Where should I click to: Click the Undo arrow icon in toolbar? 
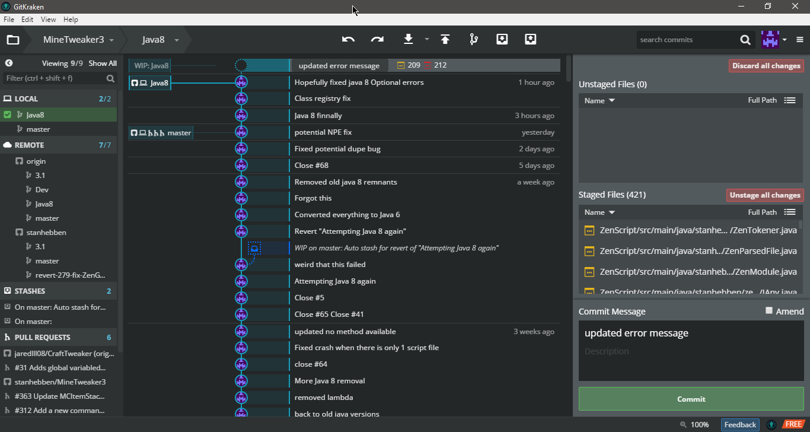point(348,40)
